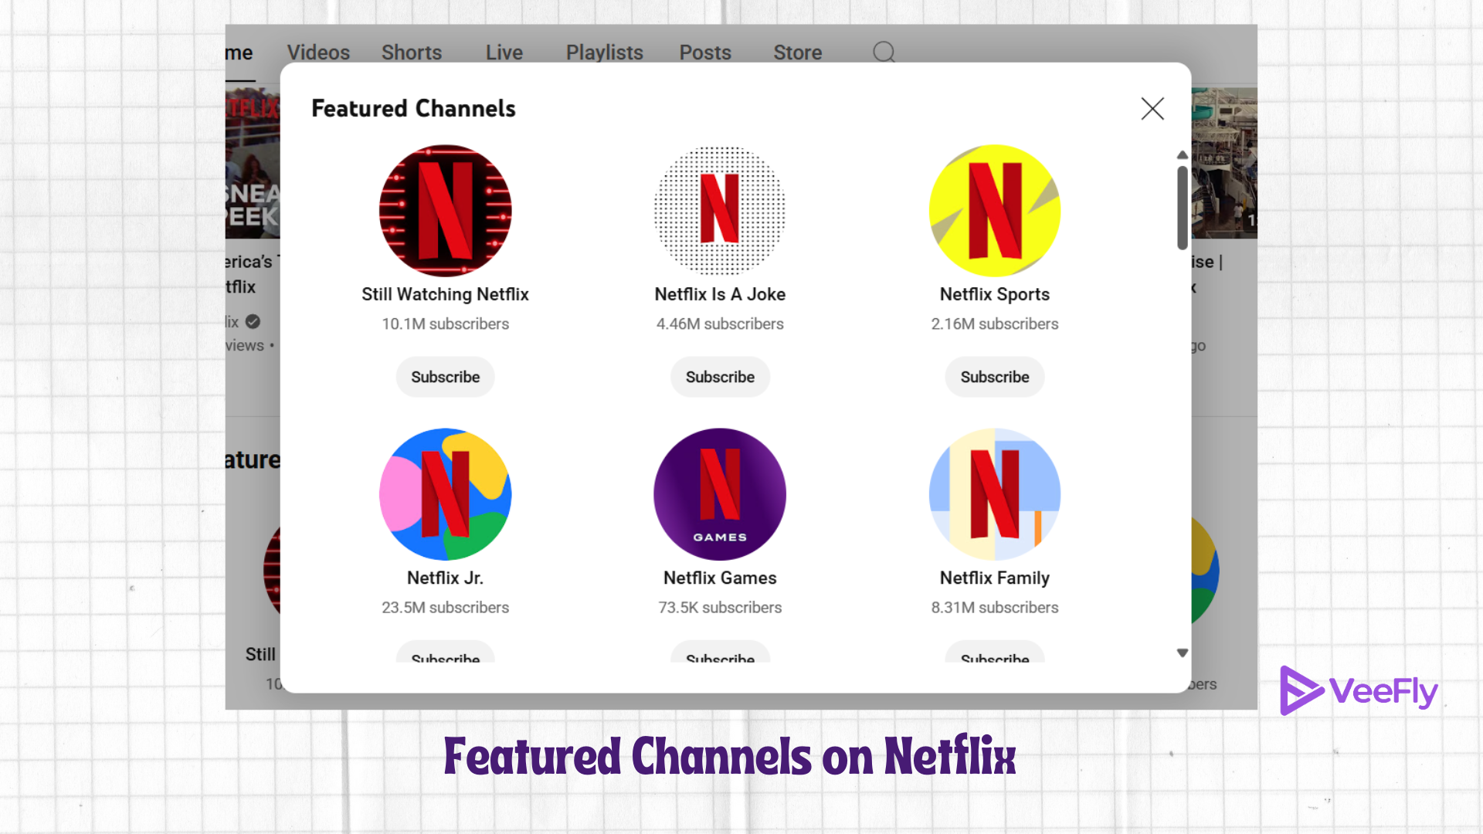Open the Netflix Family channel avatar
1483x834 pixels.
pos(994,494)
